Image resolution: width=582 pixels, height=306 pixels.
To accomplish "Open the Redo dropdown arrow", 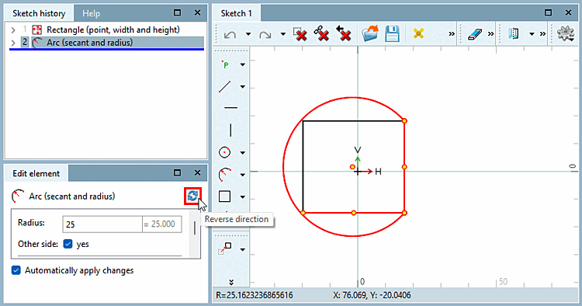I will point(282,34).
